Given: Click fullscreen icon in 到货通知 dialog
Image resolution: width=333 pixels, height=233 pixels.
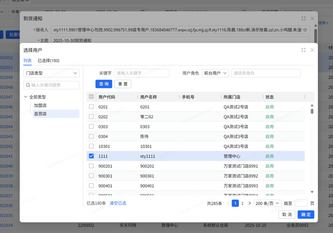Looking at the screenshot, I should (304, 19).
